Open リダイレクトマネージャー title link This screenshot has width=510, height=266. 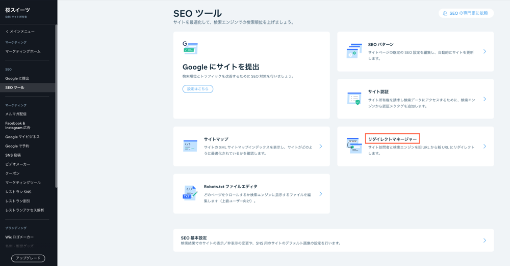click(x=392, y=139)
